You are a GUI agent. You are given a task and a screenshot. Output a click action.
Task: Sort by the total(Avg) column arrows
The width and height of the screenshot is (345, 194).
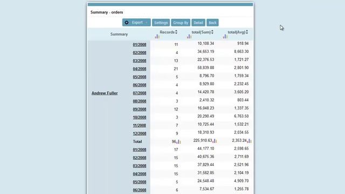tap(247, 32)
